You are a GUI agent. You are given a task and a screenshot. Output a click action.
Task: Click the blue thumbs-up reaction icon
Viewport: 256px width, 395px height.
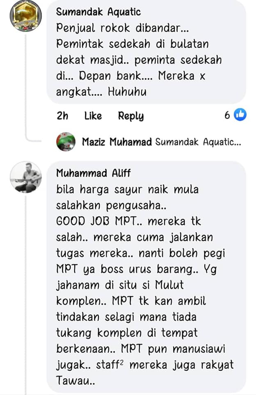(240, 115)
